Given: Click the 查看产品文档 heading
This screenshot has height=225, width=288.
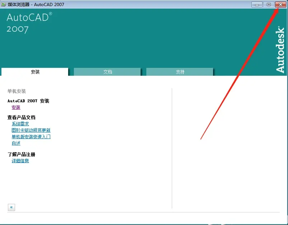Looking at the screenshot, I should click(x=21, y=117).
